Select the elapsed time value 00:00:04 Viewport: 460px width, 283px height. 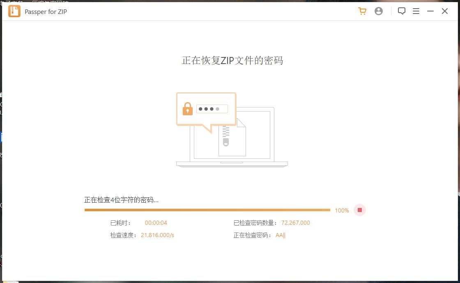(157, 223)
